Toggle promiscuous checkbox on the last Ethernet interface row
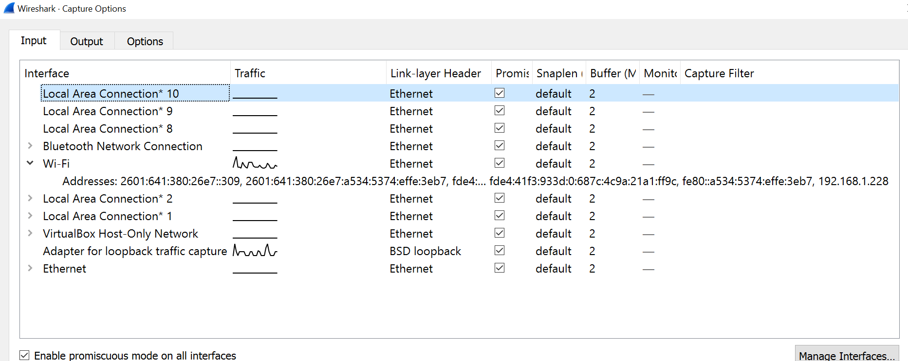This screenshot has height=361, width=908. [500, 268]
